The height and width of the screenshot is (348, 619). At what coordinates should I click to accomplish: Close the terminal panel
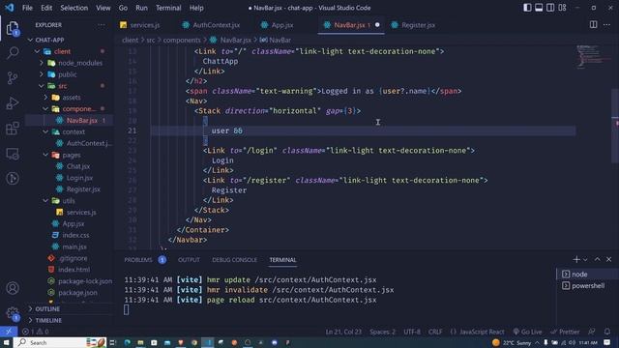point(608,259)
